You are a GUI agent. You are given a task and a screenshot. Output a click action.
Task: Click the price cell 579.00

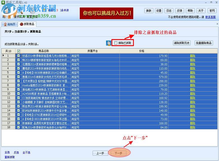144,77
